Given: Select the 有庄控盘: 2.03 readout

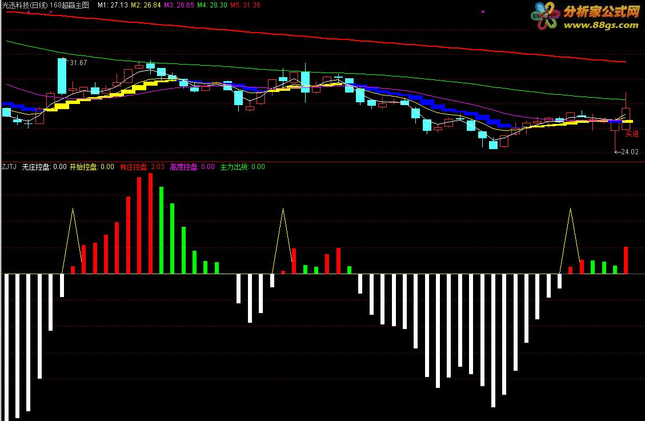Looking at the screenshot, I should [x=142, y=166].
